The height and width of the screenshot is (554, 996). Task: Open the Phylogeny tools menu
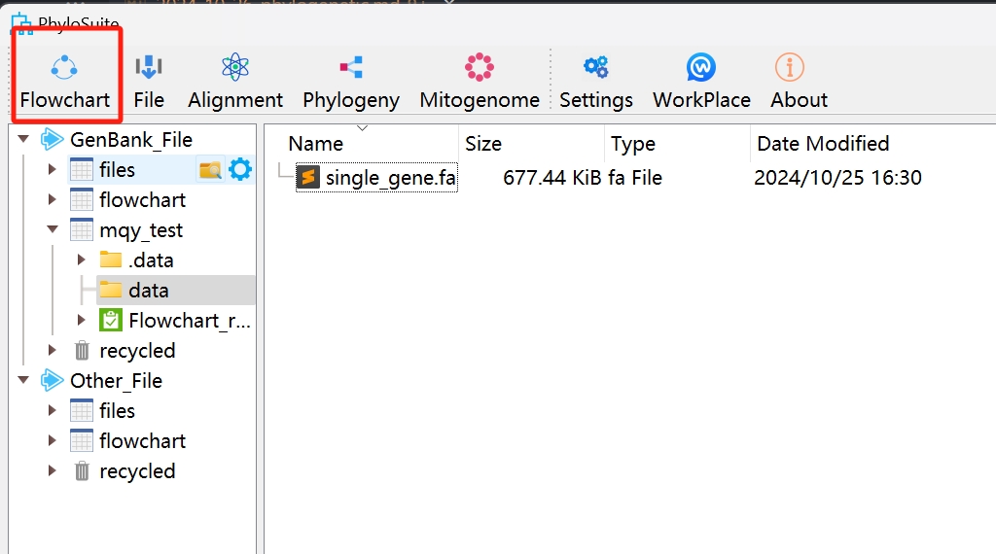click(351, 82)
